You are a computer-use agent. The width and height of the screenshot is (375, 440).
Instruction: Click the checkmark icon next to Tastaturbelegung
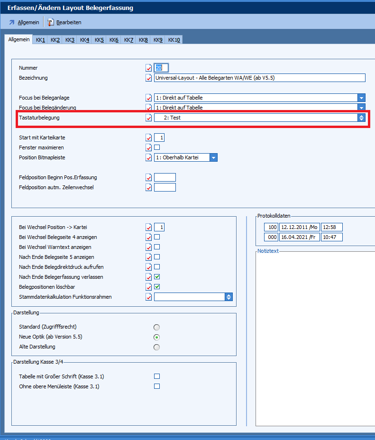point(149,118)
